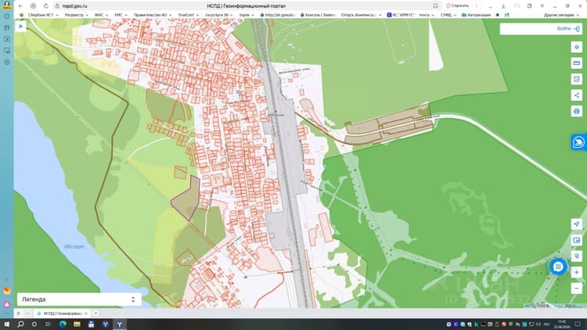Image resolution: width=587 pixels, height=330 pixels.
Task: Open the Росреестр bookmarks folder dropdown
Action: pyautogui.click(x=77, y=15)
